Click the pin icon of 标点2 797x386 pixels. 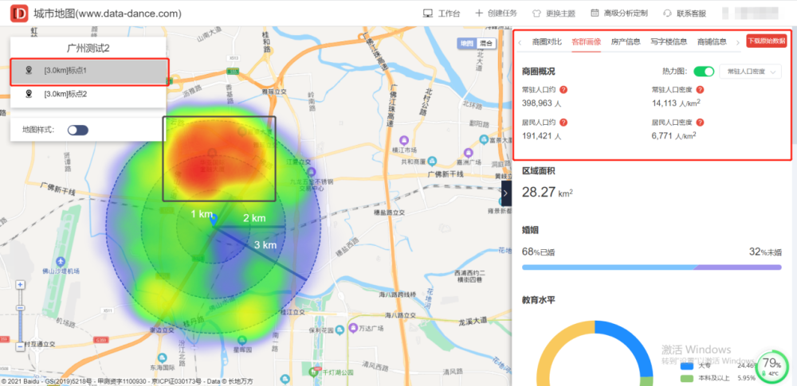pyautogui.click(x=29, y=93)
